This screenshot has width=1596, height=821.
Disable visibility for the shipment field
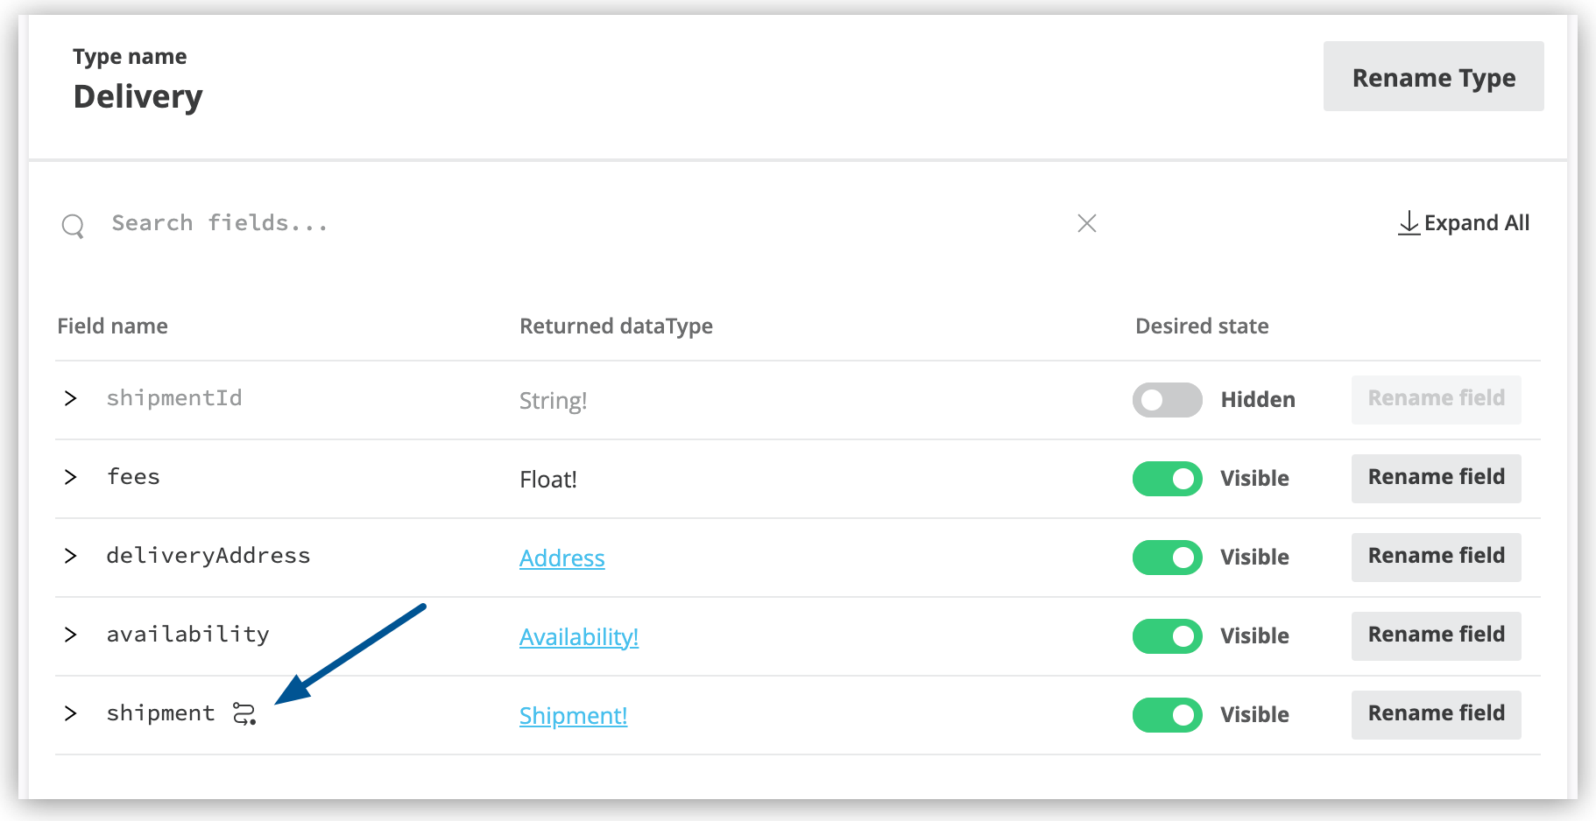point(1167,714)
